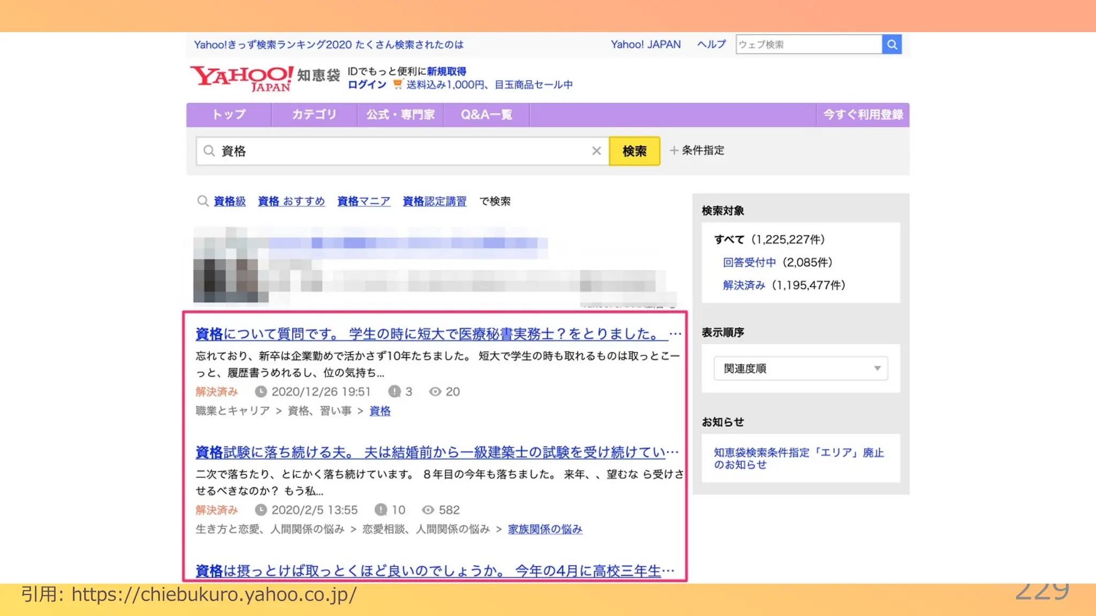The width and height of the screenshot is (1096, 616).
Task: Select the 資格認定講習 suggestion
Action: pos(435,201)
